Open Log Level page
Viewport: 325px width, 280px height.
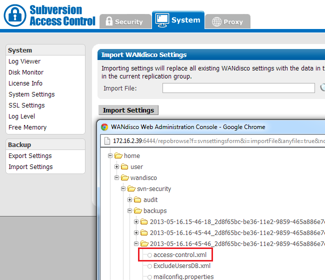tap(22, 116)
